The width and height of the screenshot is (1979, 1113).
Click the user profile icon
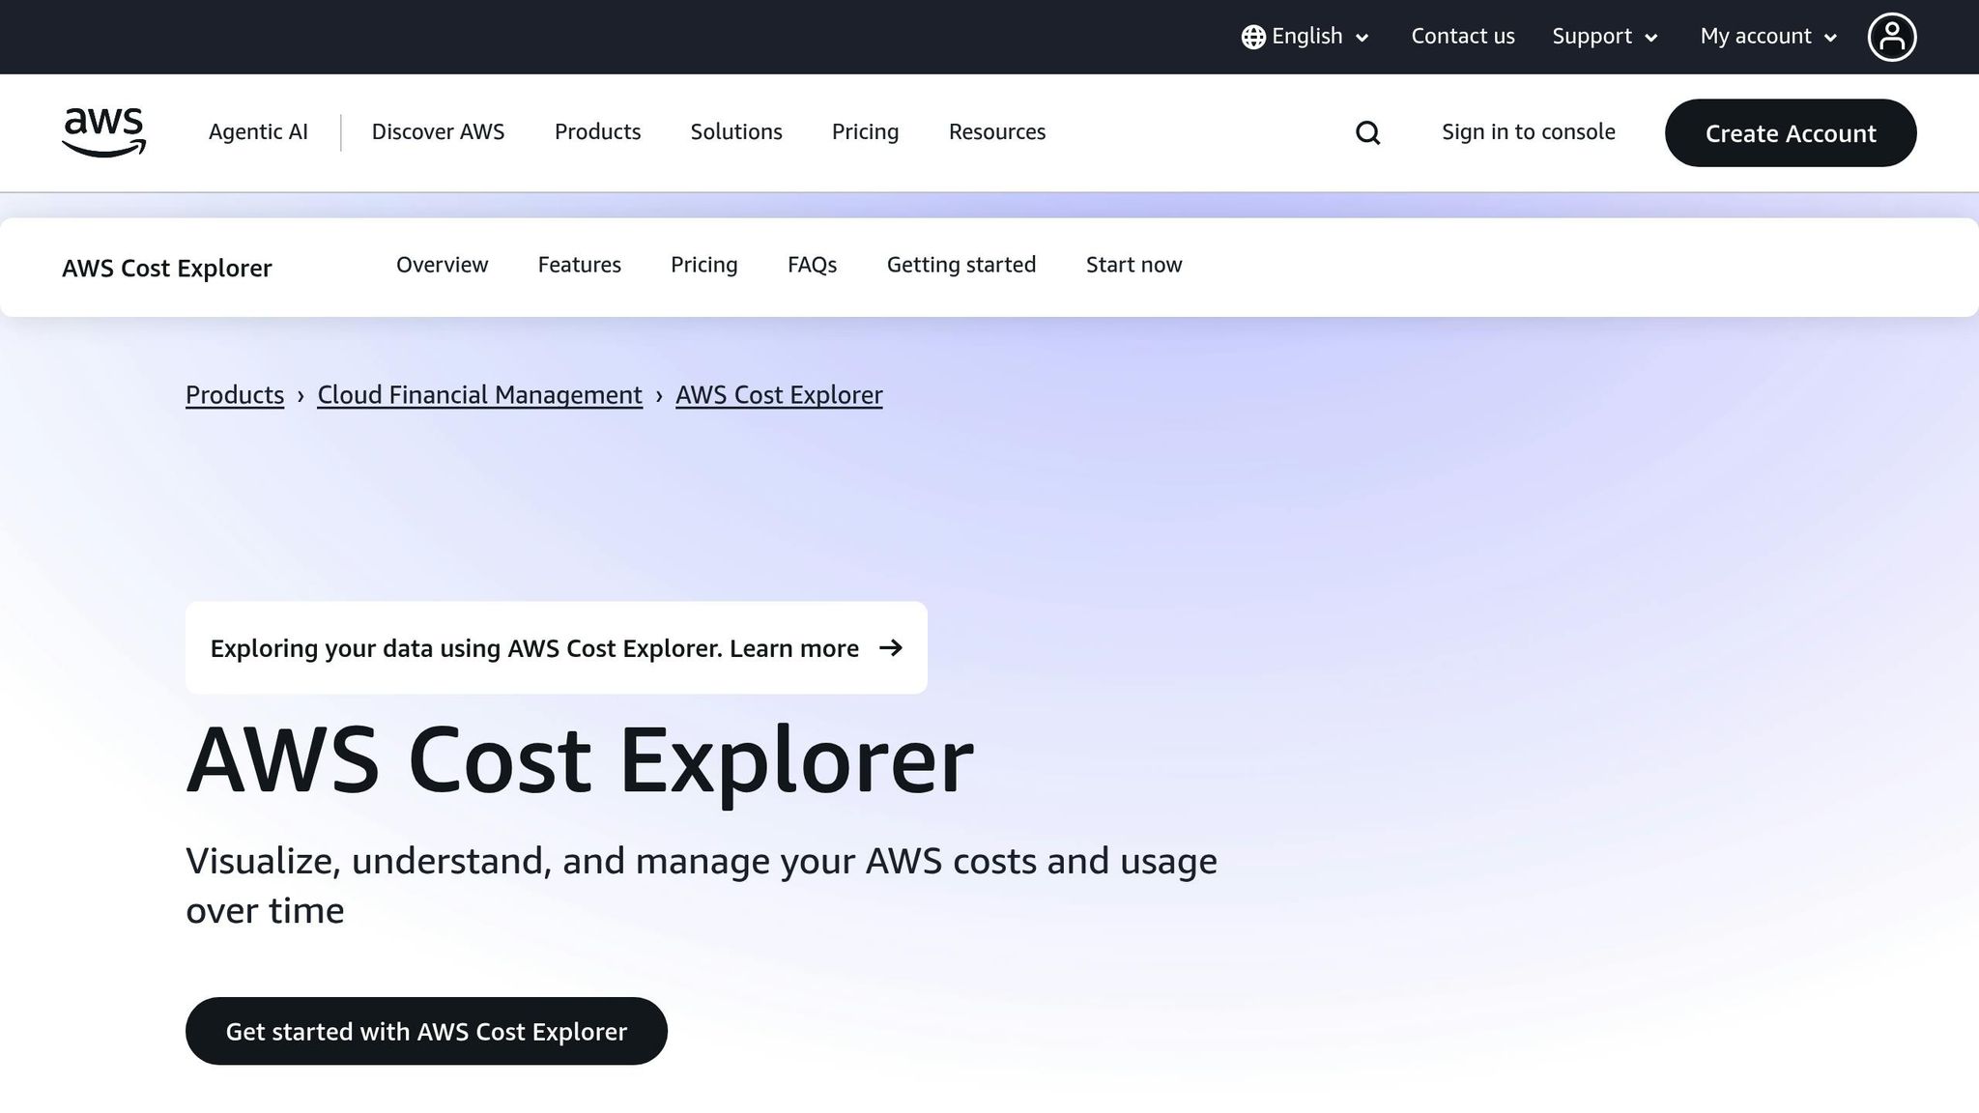click(1892, 36)
